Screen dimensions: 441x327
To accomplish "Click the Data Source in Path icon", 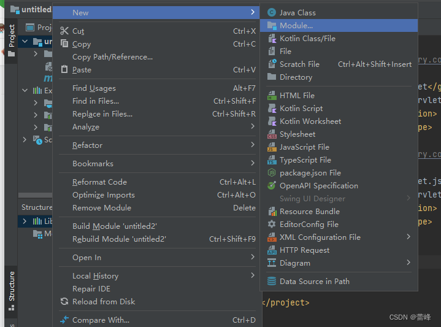I will click(272, 282).
